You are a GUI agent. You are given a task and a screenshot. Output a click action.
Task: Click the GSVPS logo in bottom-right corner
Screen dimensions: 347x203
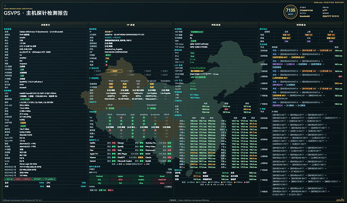(x=340, y=200)
